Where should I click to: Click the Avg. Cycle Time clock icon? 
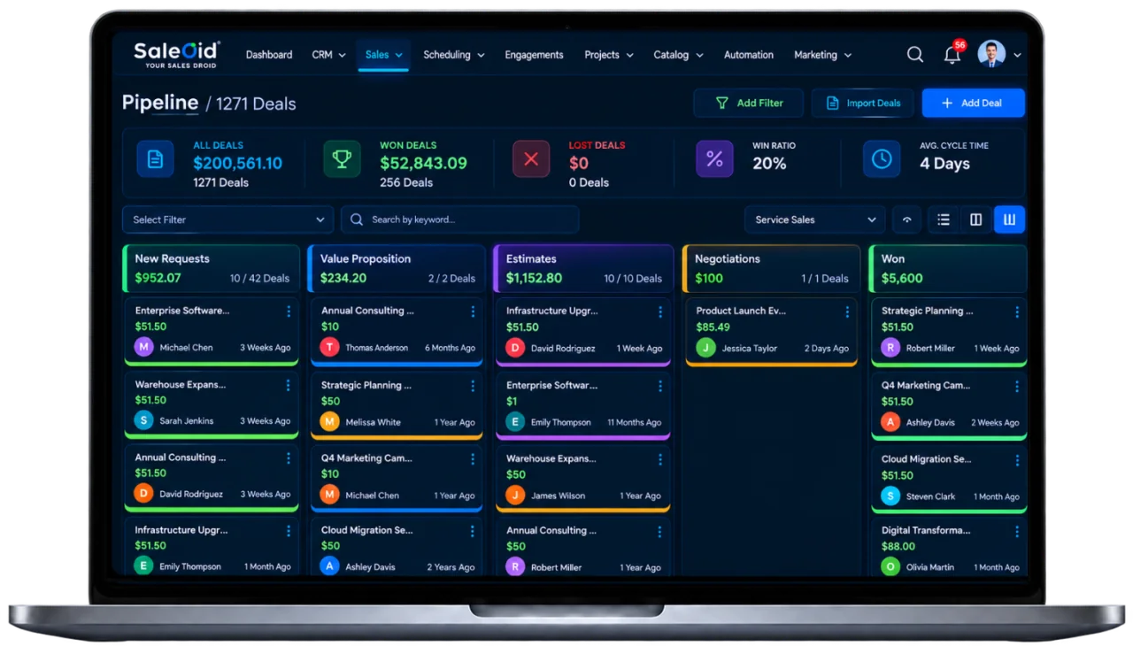[882, 159]
